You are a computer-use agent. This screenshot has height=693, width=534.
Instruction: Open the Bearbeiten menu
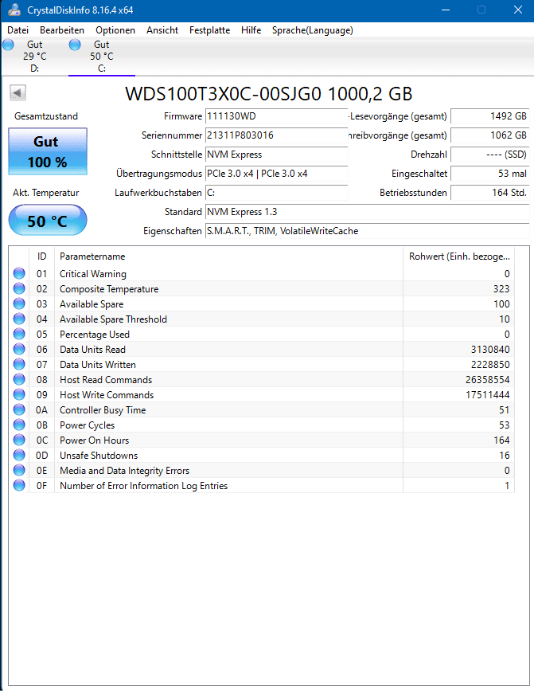(62, 30)
